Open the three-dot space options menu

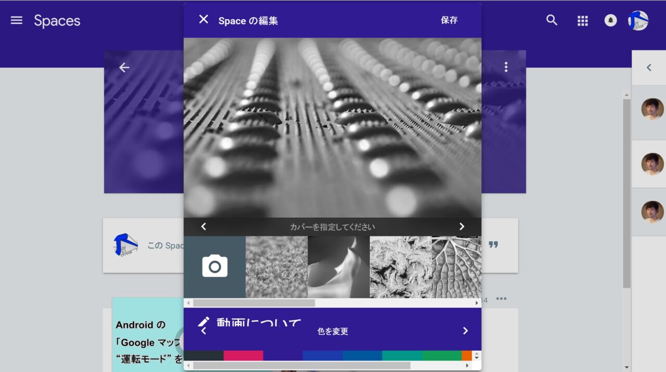[x=506, y=67]
